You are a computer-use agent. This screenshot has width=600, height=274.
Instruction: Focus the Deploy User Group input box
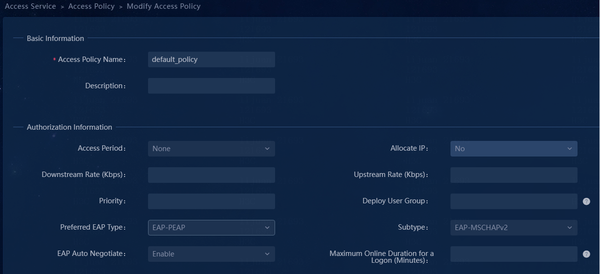514,201
